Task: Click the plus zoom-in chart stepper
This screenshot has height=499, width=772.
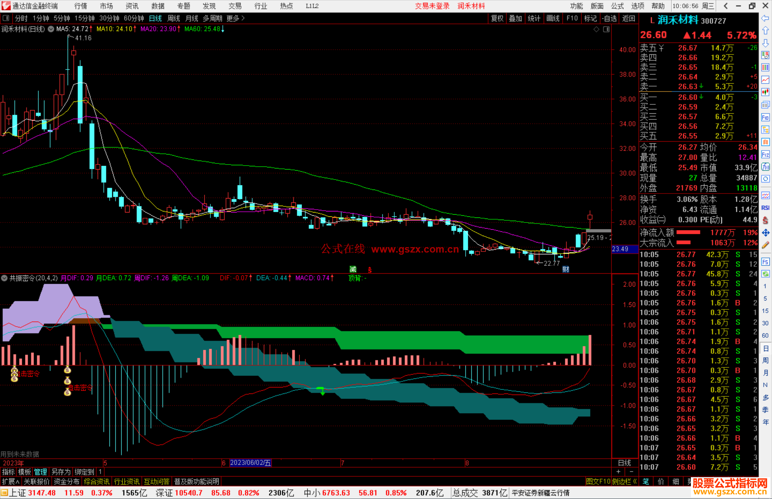Action: [618, 472]
